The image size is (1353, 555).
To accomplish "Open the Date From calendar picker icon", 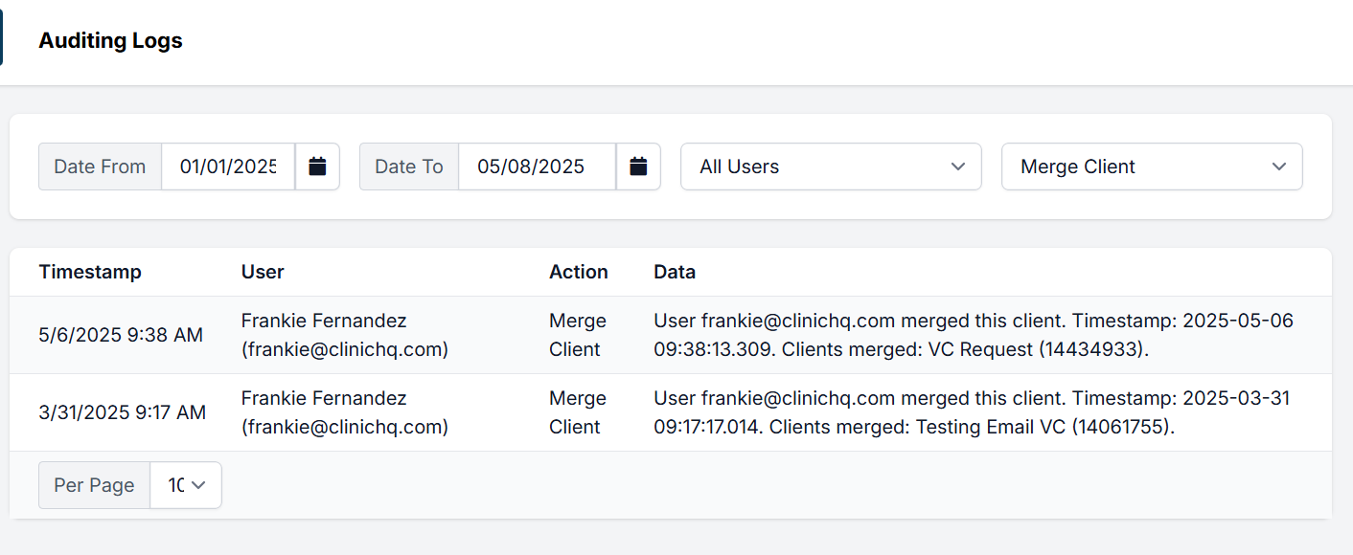I will [317, 166].
